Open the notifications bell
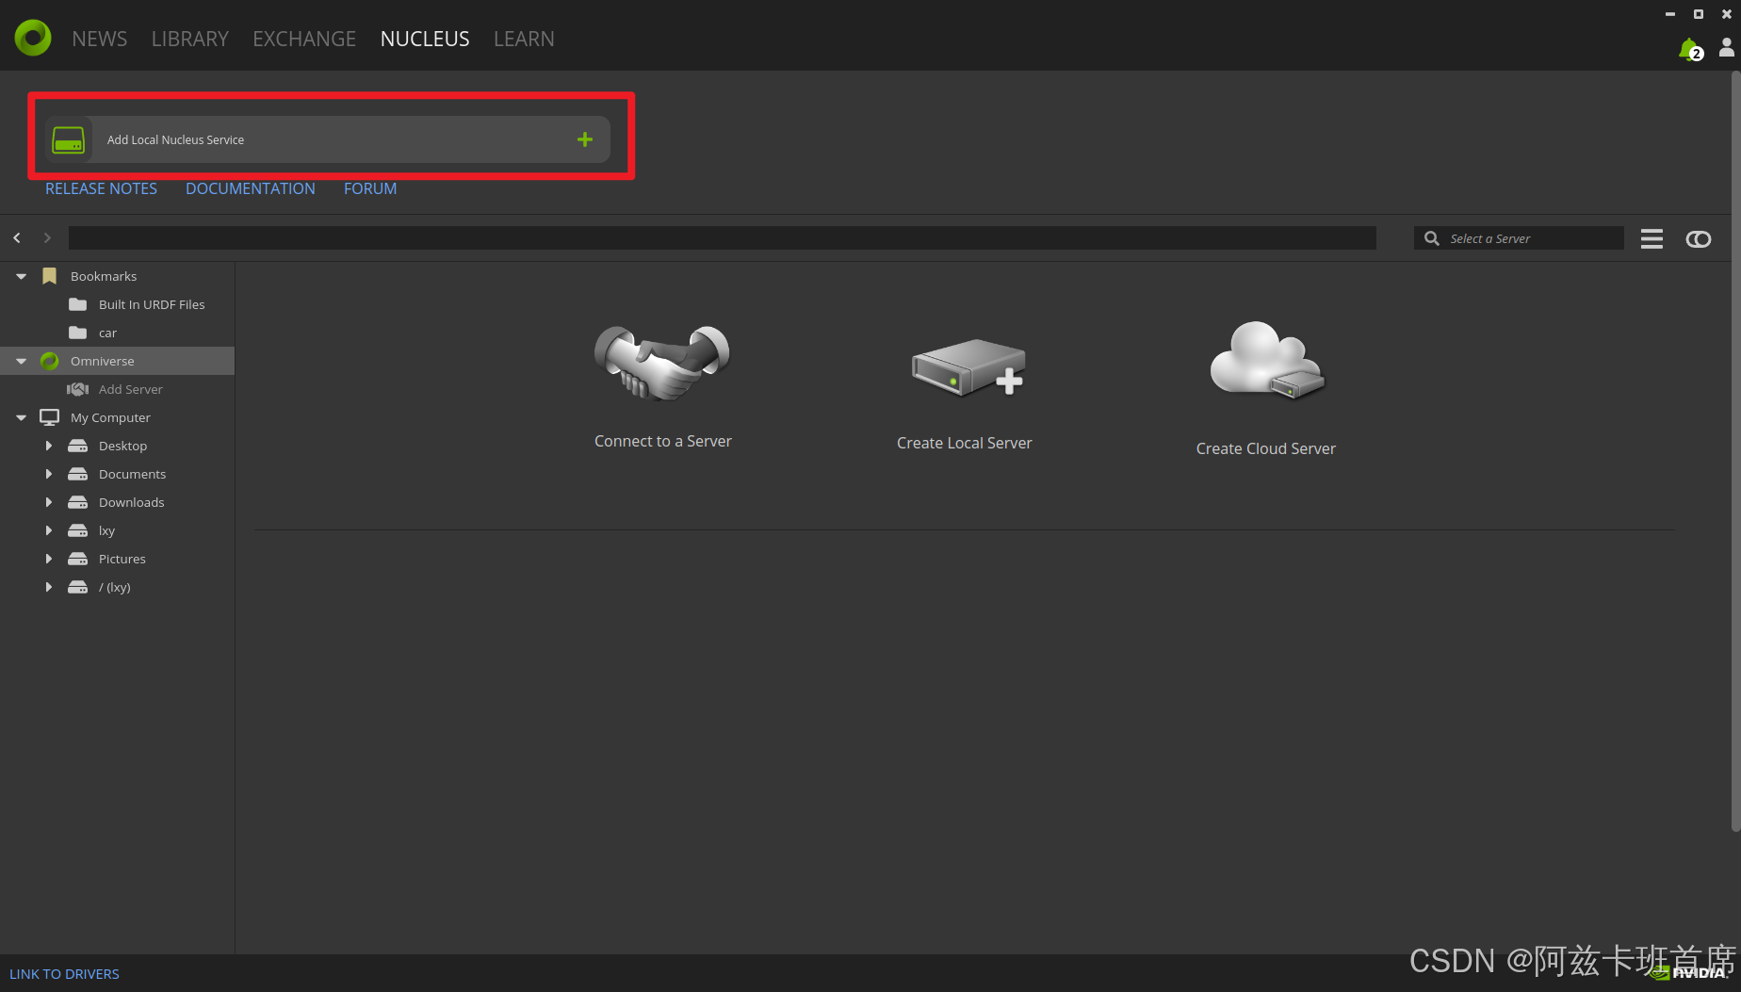 (1690, 49)
